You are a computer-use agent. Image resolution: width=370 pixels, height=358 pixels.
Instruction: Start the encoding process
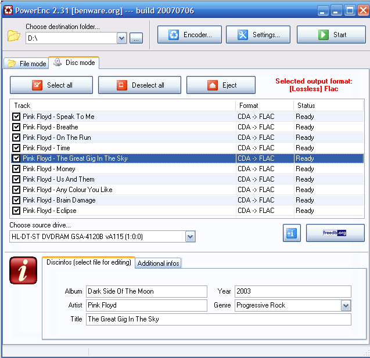click(331, 35)
